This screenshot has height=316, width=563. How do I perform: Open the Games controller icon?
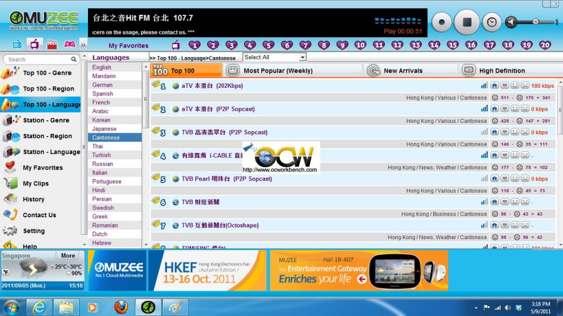coord(70,44)
